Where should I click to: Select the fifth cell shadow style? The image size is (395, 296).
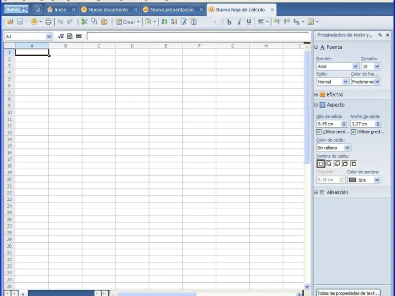(x=354, y=164)
